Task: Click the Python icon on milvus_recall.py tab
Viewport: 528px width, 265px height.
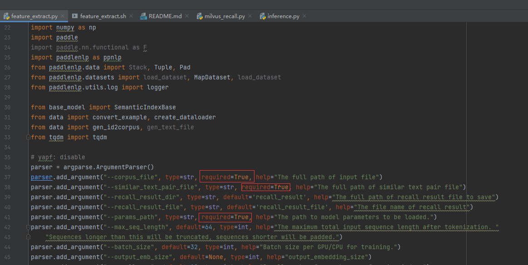Action: [x=199, y=15]
